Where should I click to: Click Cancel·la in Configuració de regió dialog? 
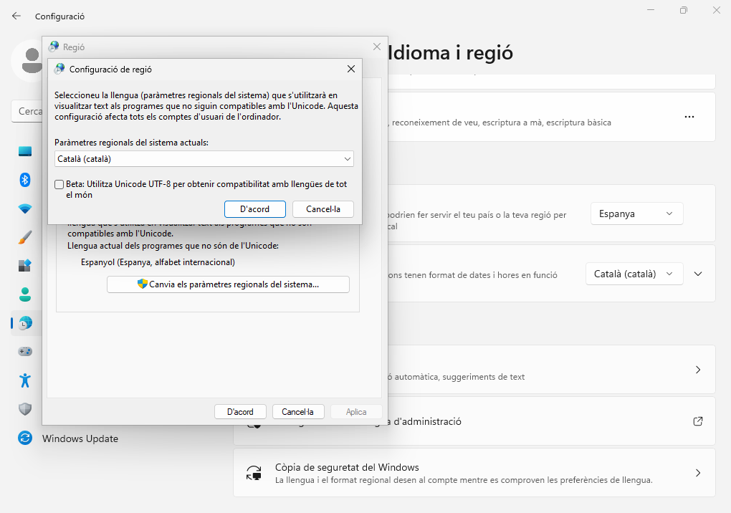pyautogui.click(x=322, y=209)
